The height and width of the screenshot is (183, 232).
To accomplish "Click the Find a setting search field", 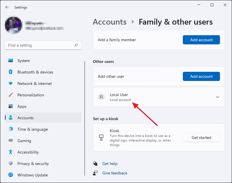I will 43,45.
